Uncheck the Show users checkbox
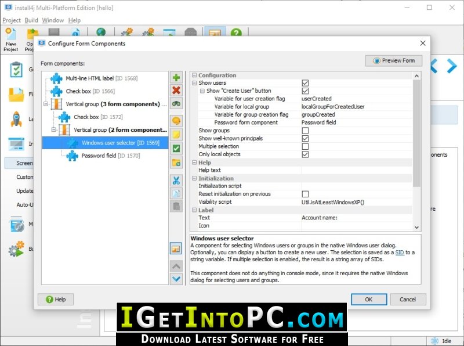This screenshot has height=346, width=464. click(x=305, y=83)
